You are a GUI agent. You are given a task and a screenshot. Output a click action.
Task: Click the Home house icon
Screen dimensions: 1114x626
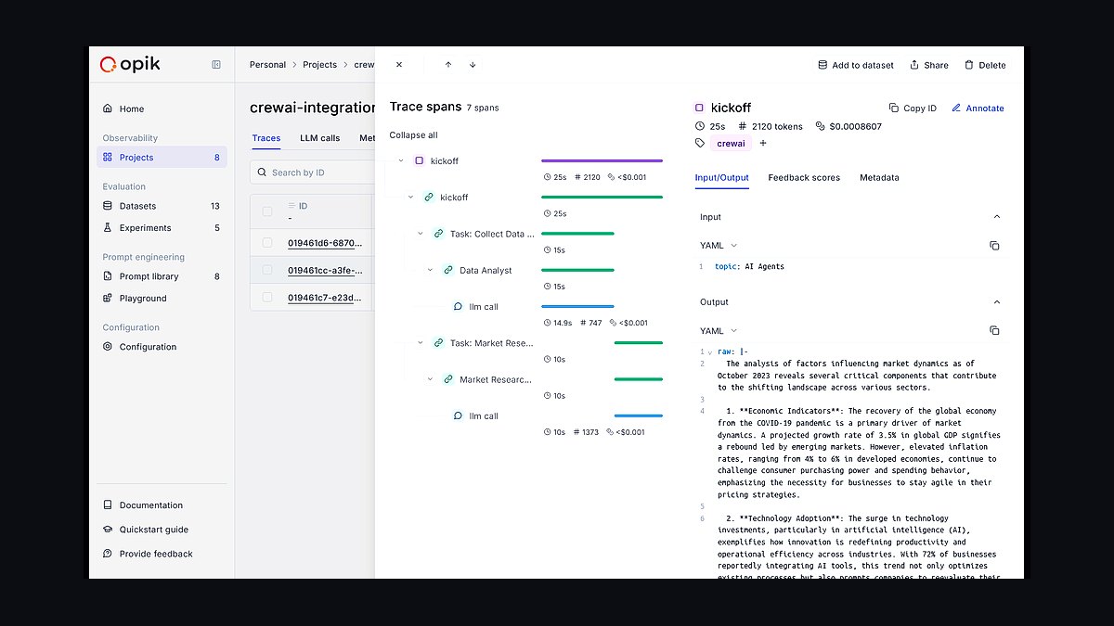coord(108,109)
